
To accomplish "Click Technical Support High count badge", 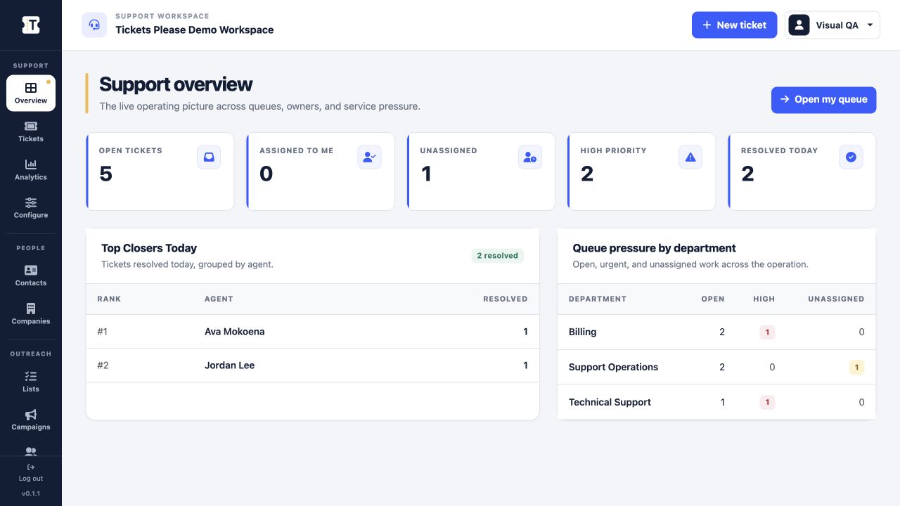I will pos(767,402).
